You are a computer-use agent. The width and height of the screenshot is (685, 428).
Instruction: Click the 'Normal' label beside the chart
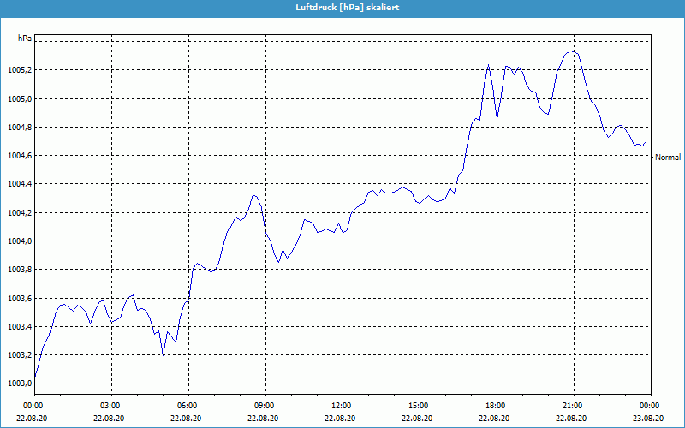point(667,158)
